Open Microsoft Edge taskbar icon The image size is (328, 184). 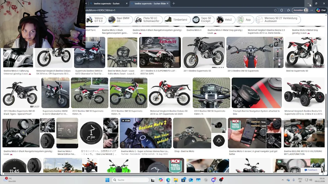pyautogui.click(x=168, y=180)
